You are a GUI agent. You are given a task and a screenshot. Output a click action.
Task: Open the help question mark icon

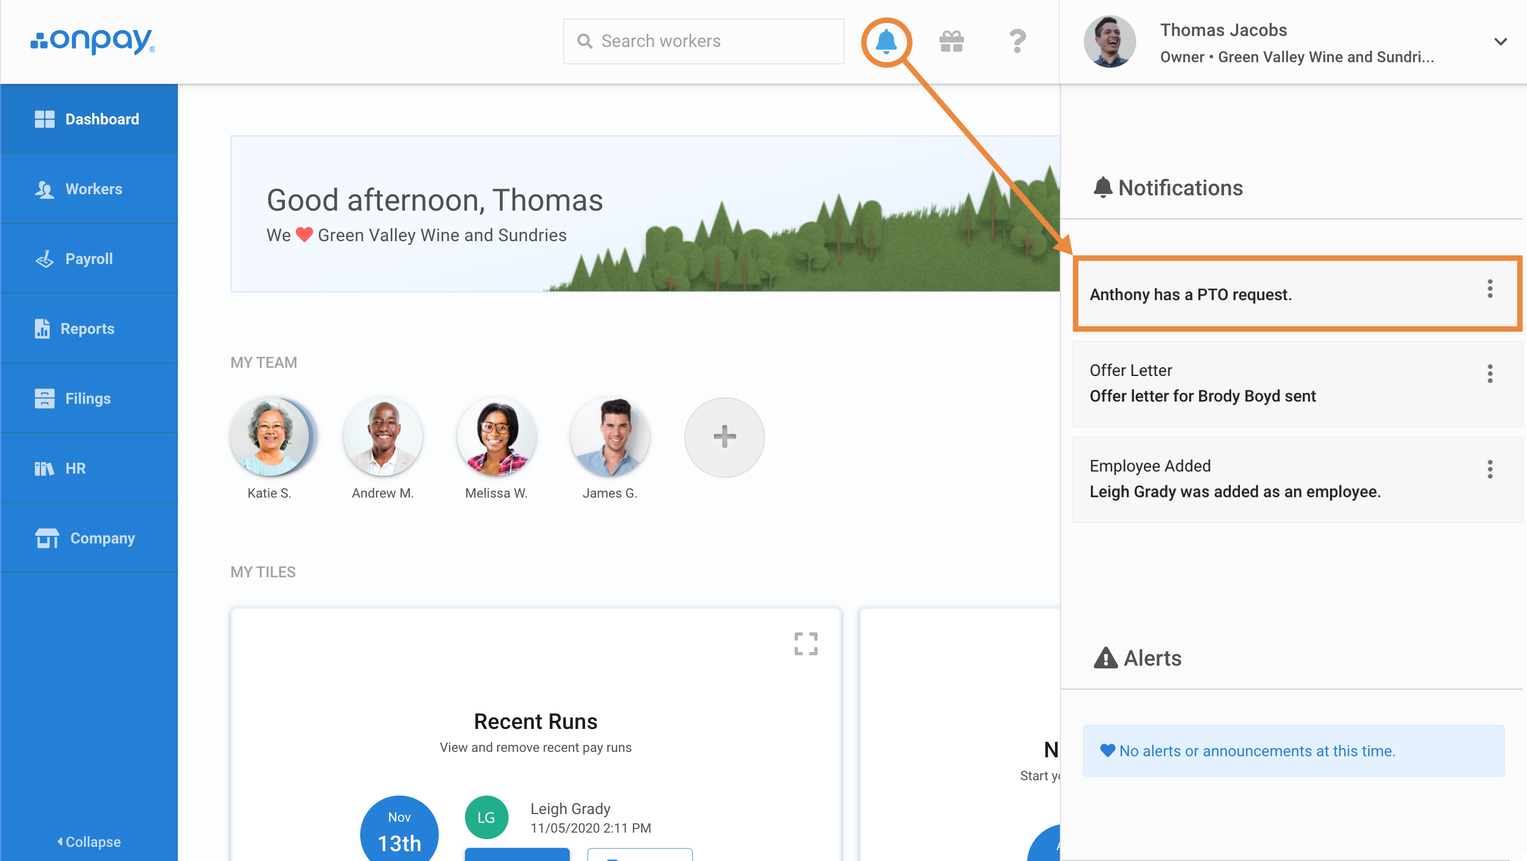1017,41
